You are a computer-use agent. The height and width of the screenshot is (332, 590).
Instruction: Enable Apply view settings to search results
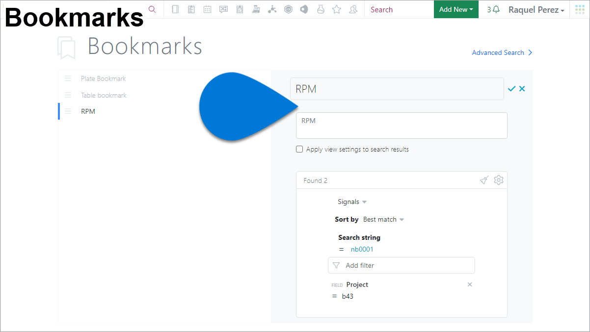(x=299, y=149)
